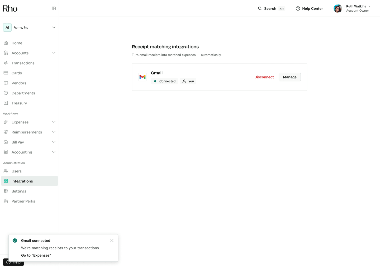
Task: Open Settings gear icon in sidebar
Action: (6, 191)
